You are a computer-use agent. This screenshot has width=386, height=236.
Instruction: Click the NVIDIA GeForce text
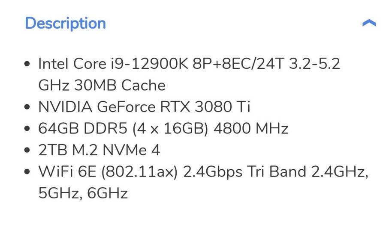96,107
